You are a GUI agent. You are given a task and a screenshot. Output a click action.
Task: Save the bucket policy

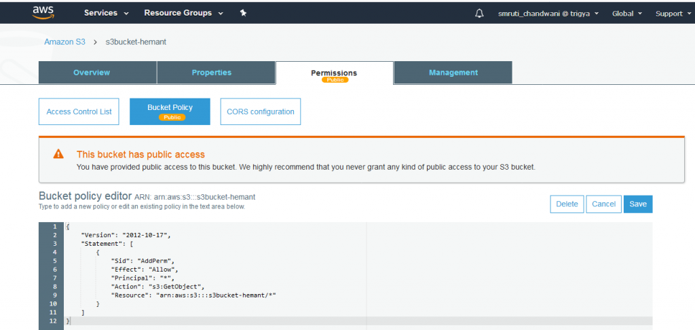pyautogui.click(x=638, y=204)
